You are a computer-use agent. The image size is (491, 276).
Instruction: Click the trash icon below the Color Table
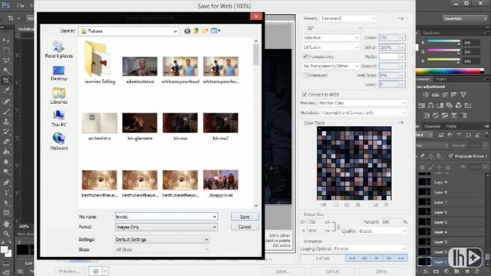pos(386,204)
